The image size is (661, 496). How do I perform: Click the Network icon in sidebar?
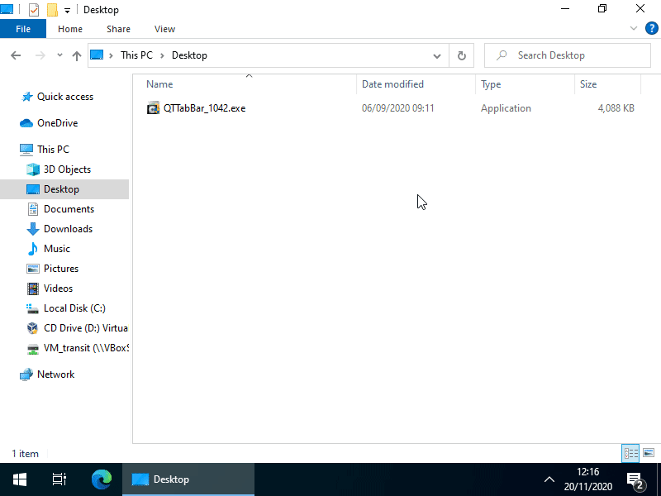[x=26, y=374]
